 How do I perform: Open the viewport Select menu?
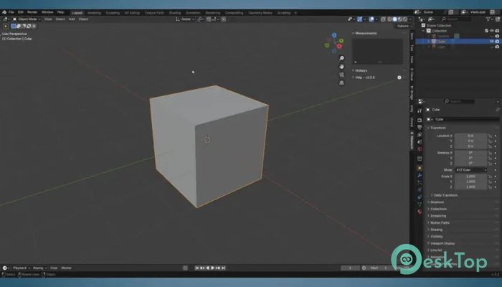point(60,19)
